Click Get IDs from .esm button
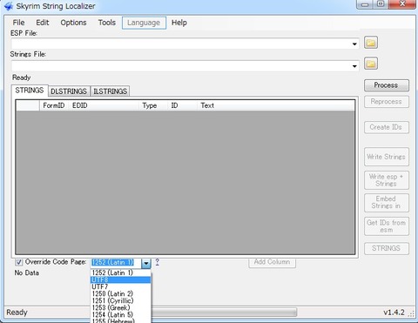The width and height of the screenshot is (418, 323). (387, 226)
